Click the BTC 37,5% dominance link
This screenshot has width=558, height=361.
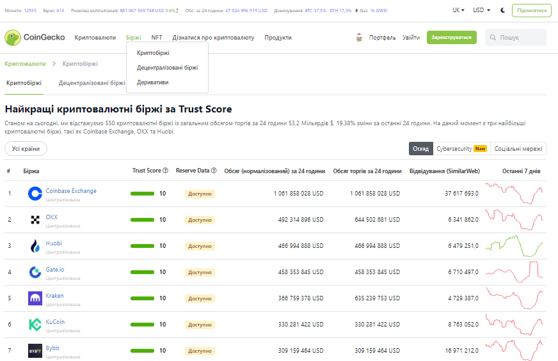315,11
